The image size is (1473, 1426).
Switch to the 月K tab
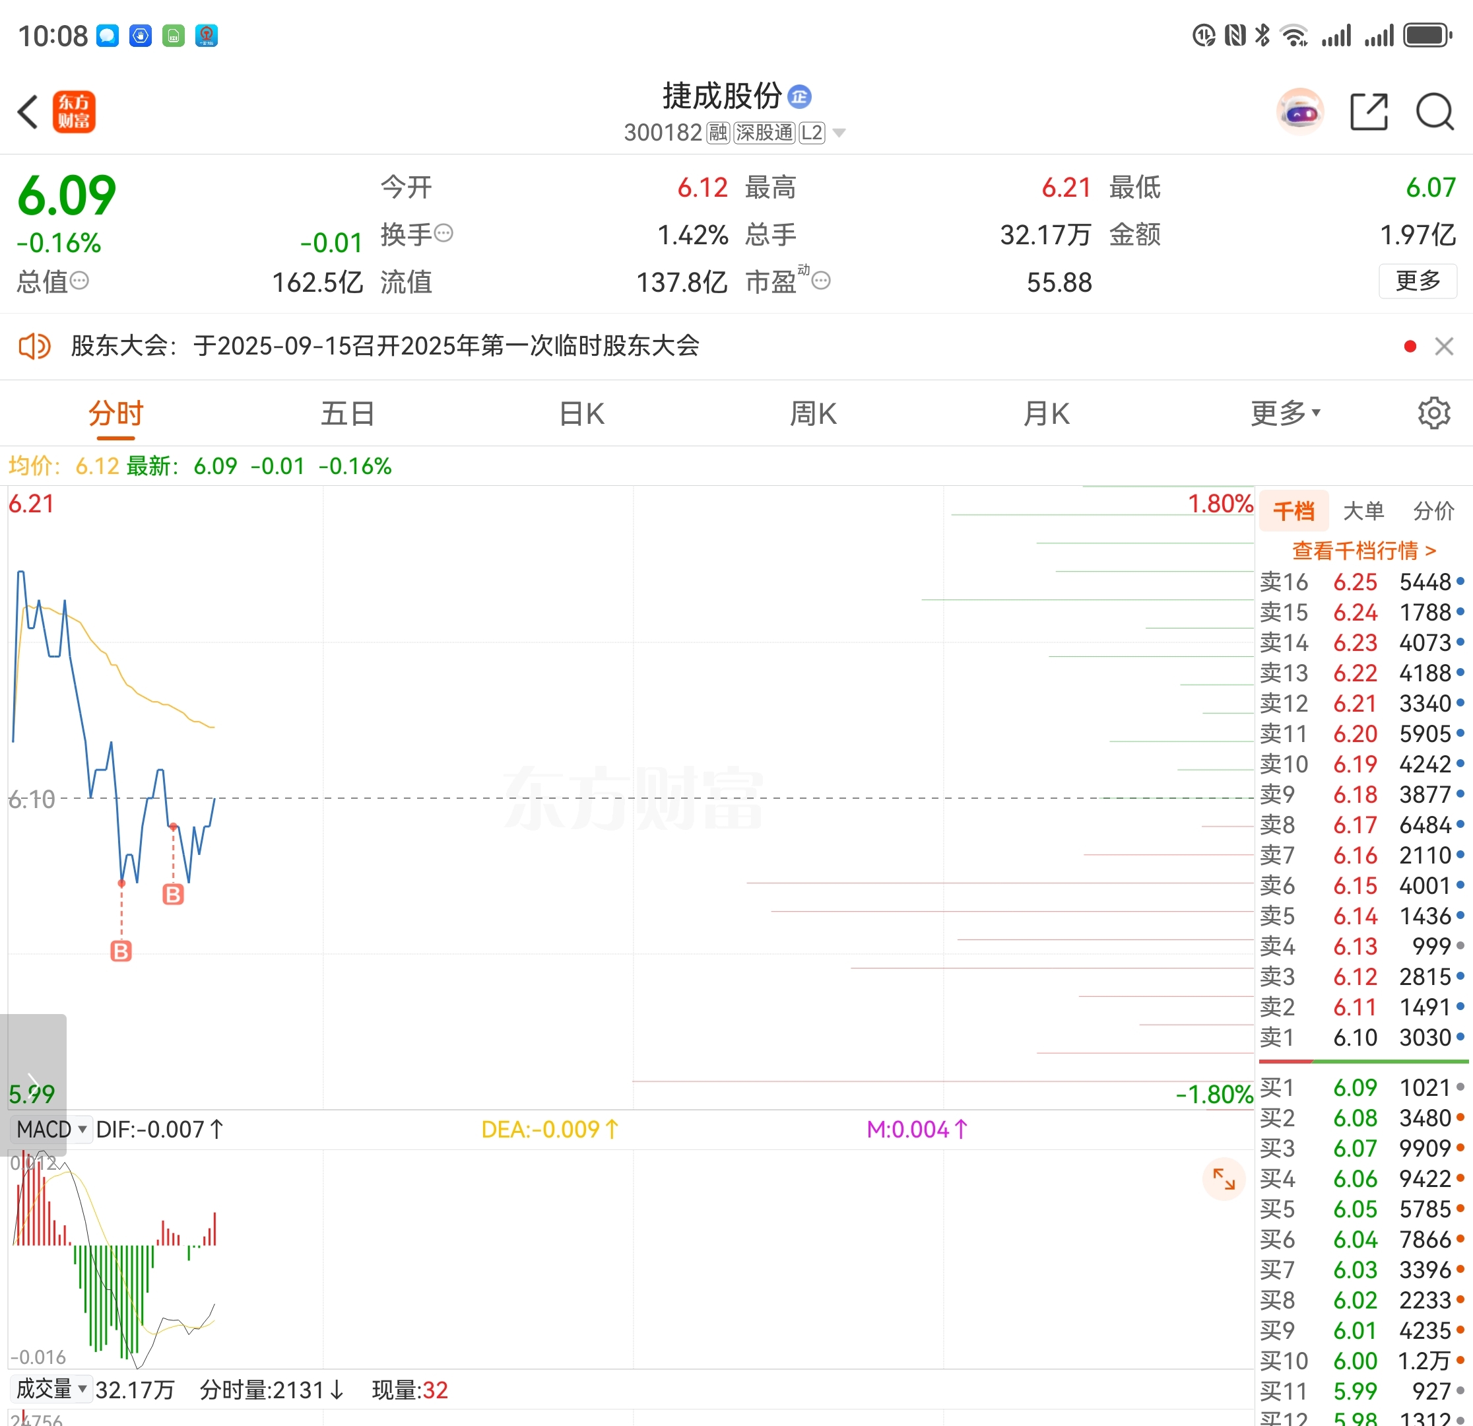(1046, 413)
